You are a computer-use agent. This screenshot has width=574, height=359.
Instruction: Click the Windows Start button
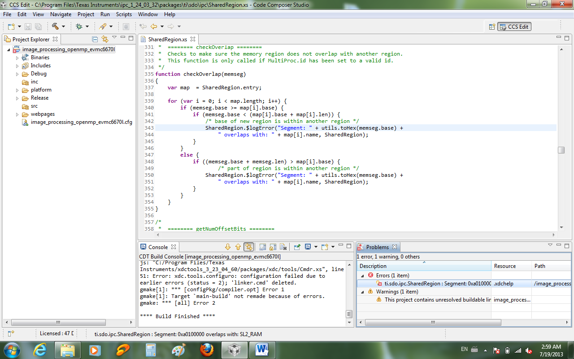pos(12,350)
